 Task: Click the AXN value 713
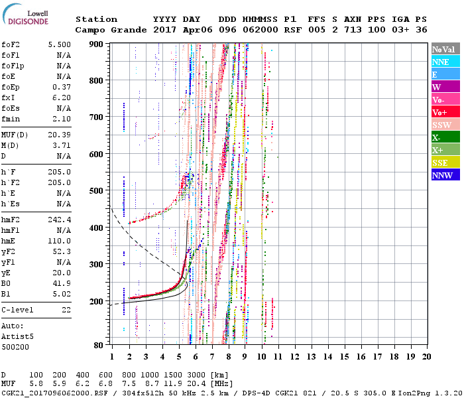coord(353,30)
